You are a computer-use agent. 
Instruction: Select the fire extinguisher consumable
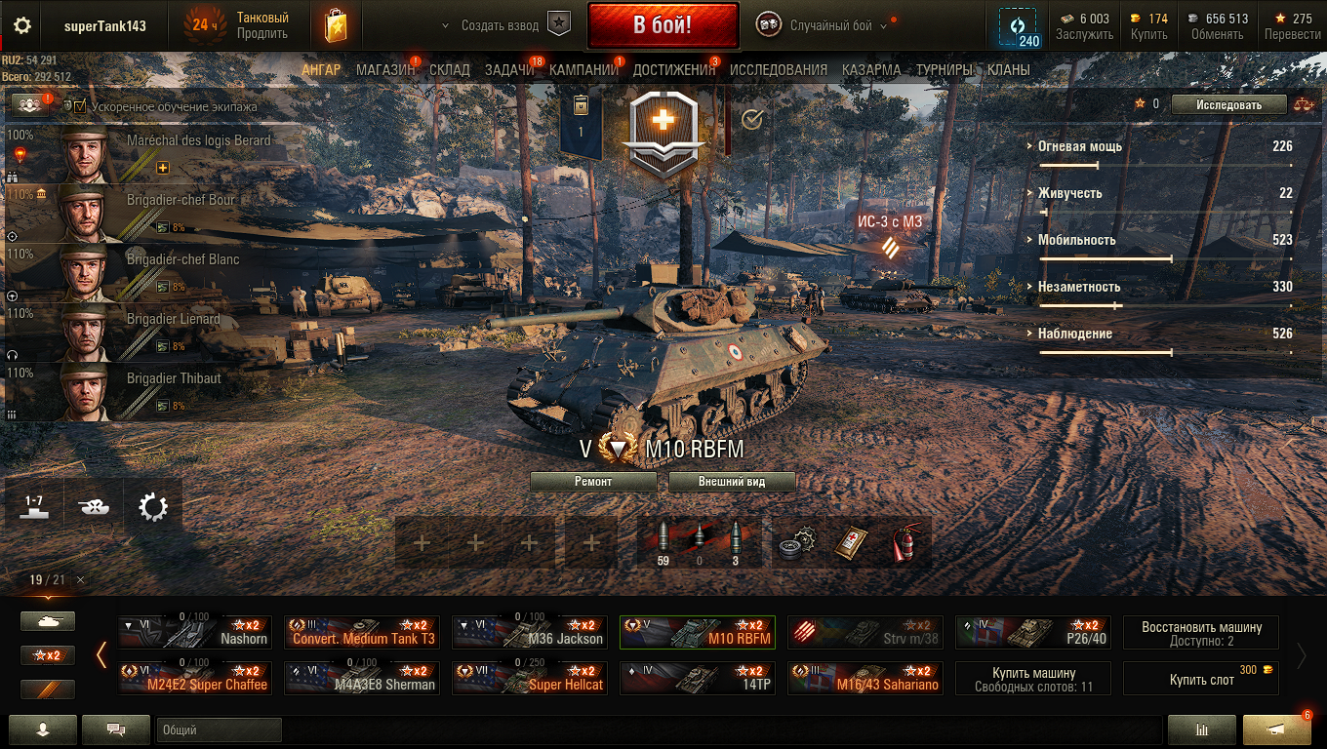(905, 543)
